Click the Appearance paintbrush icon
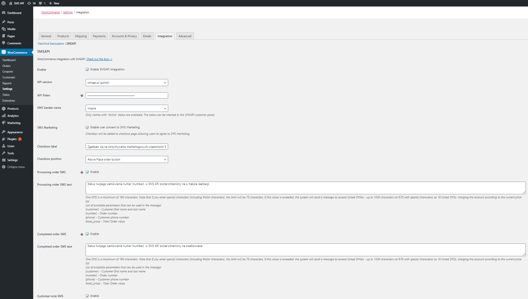This screenshot has width=528, height=299. 4,132
